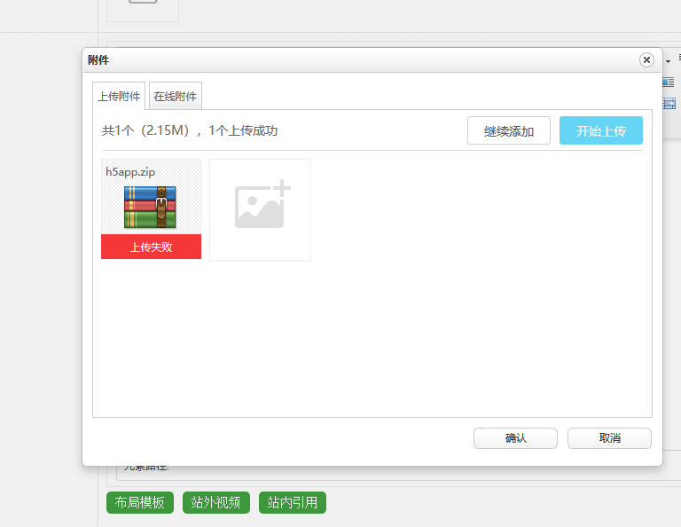Choose the 站内引用 green button
Screen dimensions: 681x527
click(293, 502)
